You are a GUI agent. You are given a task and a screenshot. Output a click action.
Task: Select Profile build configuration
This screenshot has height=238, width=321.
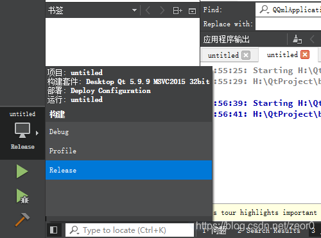tap(128, 151)
